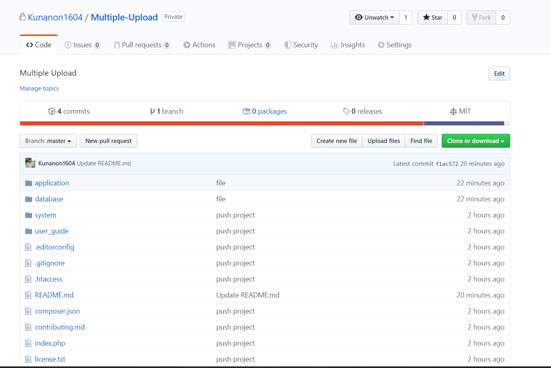This screenshot has height=368, width=551.
Task: Click the orange language statistics bar
Action: [220, 123]
